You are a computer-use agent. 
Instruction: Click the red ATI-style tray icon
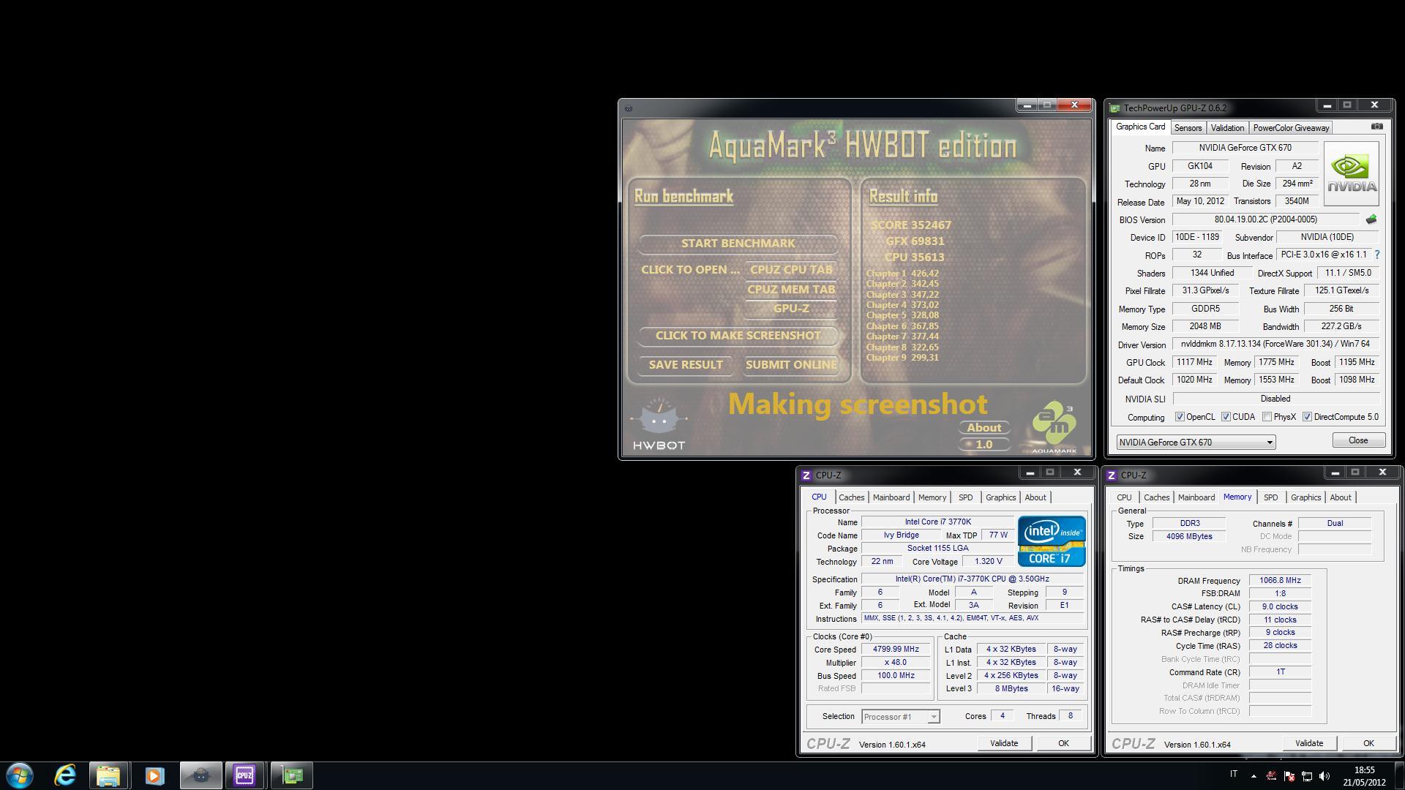(1271, 775)
